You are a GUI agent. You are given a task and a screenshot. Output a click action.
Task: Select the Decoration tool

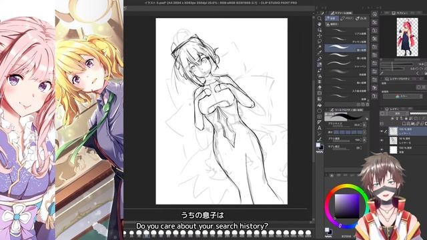point(320,81)
